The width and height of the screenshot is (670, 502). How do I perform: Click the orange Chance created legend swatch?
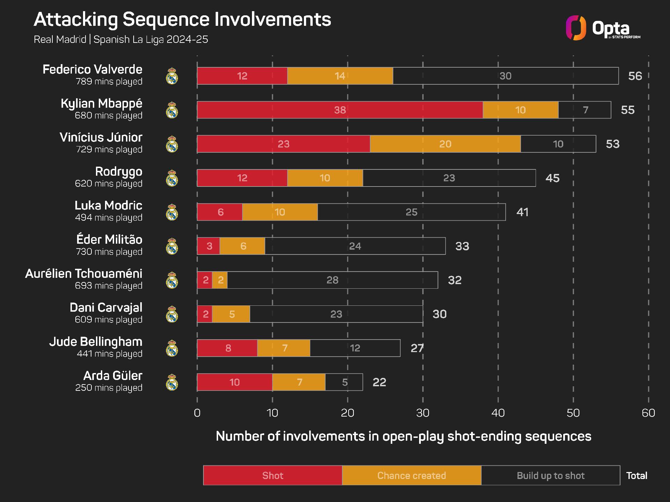pyautogui.click(x=412, y=475)
